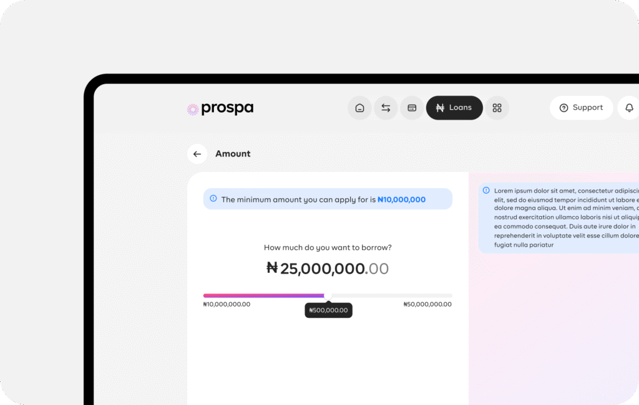Viewport: 639px width, 405px height.
Task: Click the info icon in Lorem ipsum panel
Action: (x=486, y=190)
